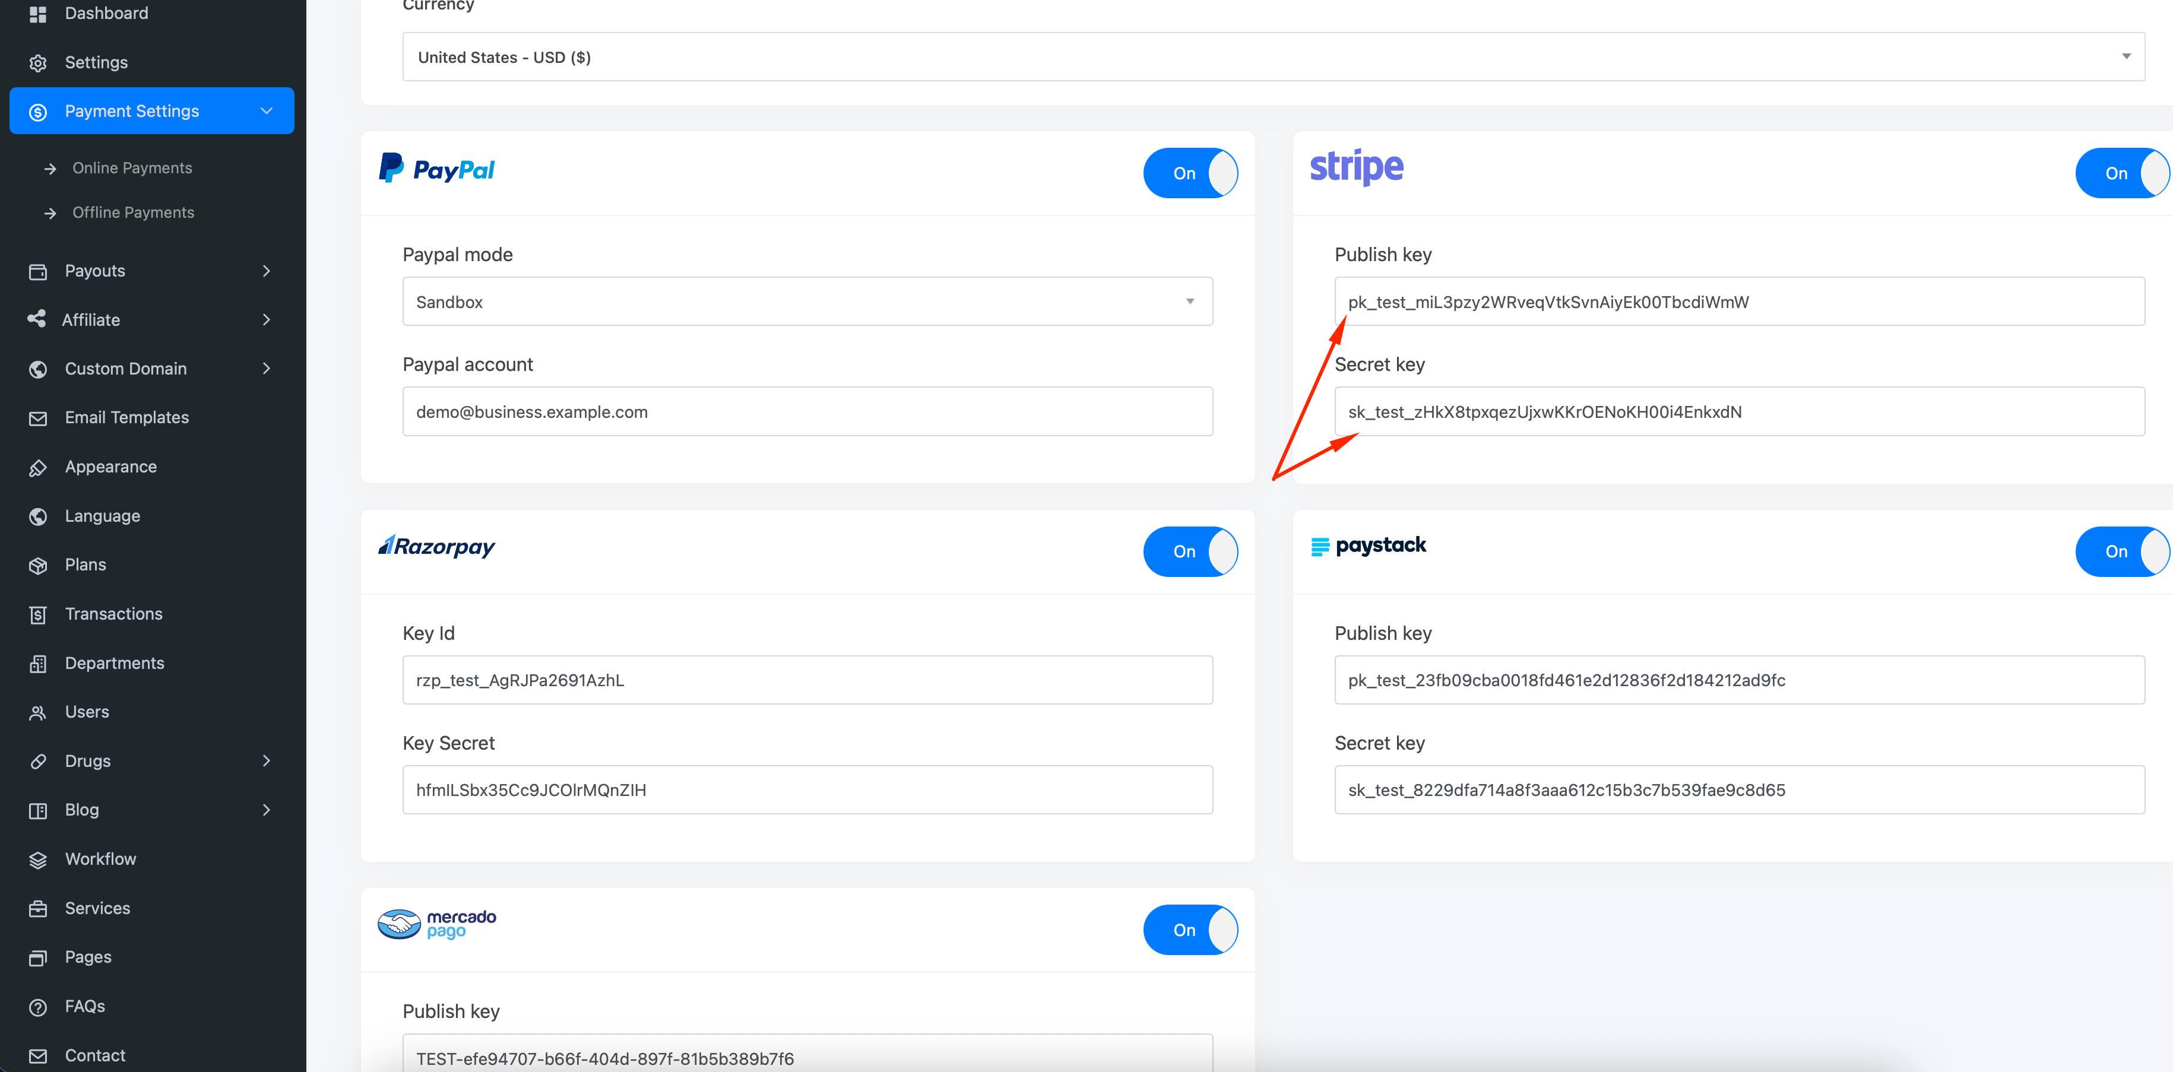Image resolution: width=2173 pixels, height=1072 pixels.
Task: Open the Currency dropdown
Action: pos(1273,56)
